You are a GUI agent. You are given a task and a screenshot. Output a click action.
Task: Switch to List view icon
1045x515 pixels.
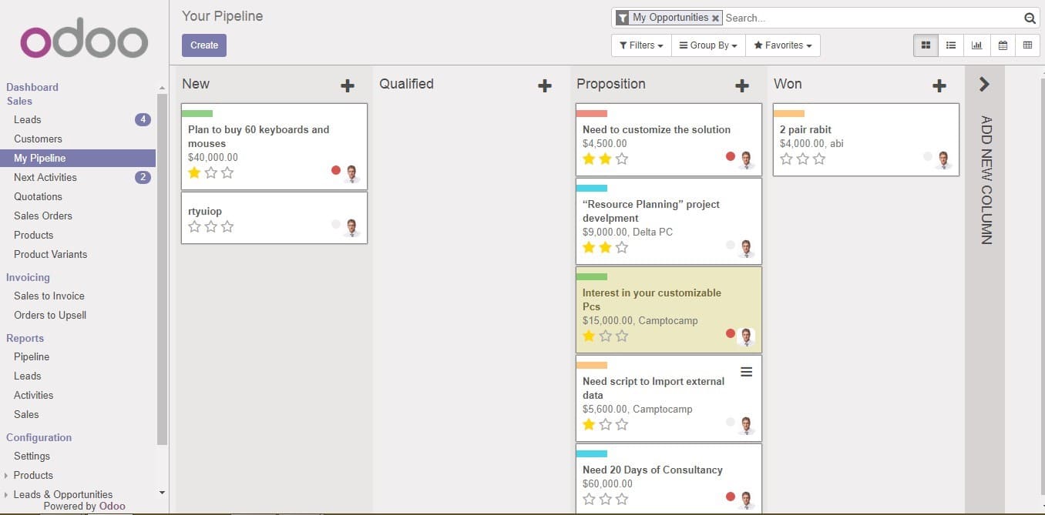tap(951, 45)
